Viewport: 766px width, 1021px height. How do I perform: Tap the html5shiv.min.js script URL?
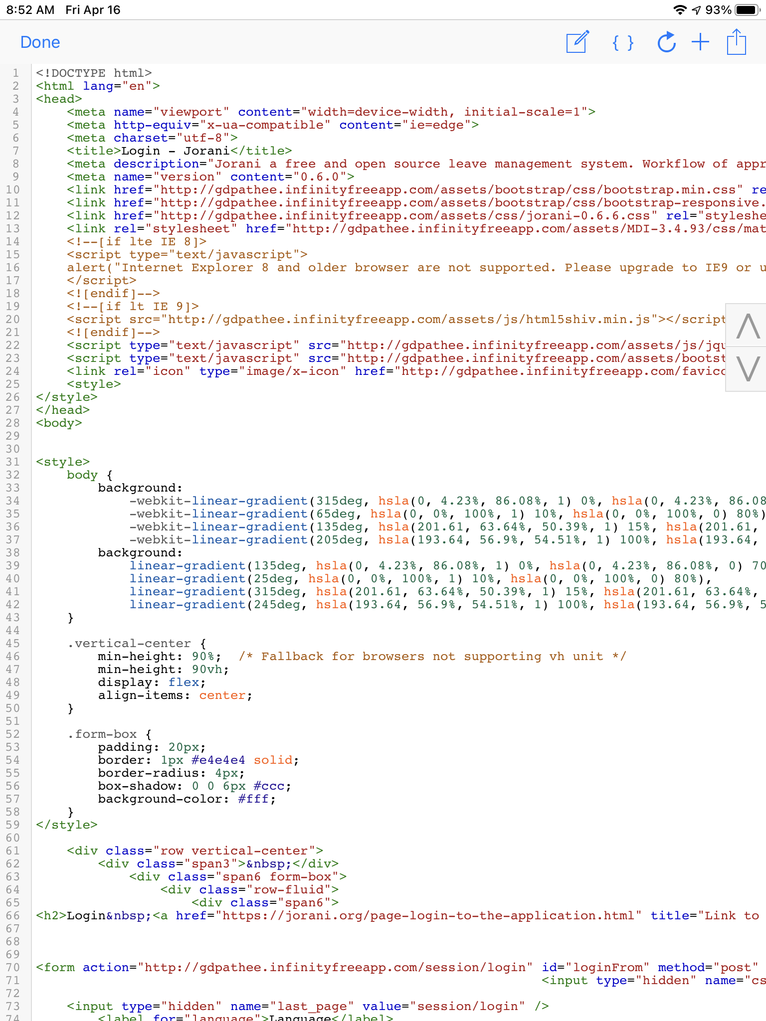[409, 319]
